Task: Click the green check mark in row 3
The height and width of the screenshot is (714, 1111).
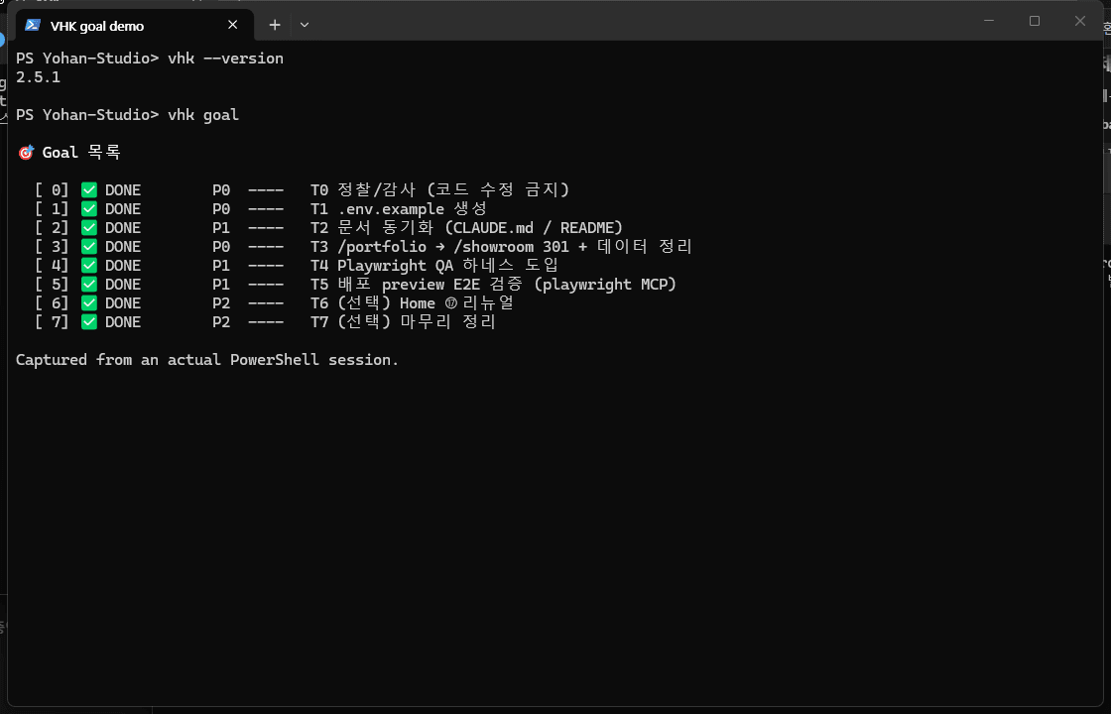Action: (x=88, y=247)
